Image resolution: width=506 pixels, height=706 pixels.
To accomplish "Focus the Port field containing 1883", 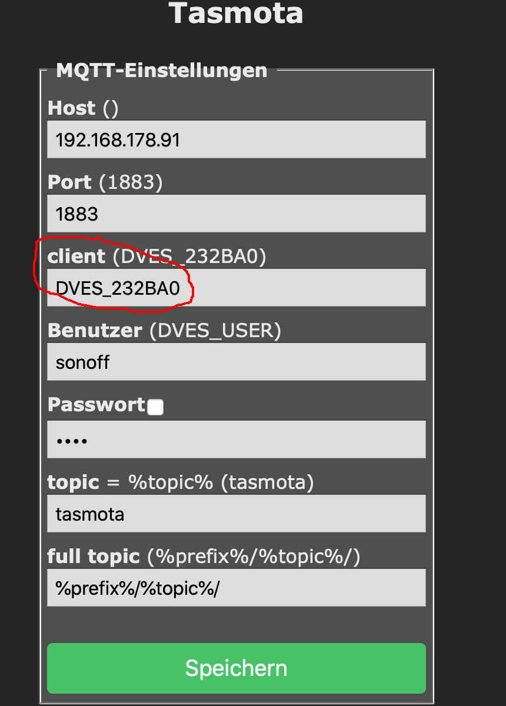I will point(236,214).
